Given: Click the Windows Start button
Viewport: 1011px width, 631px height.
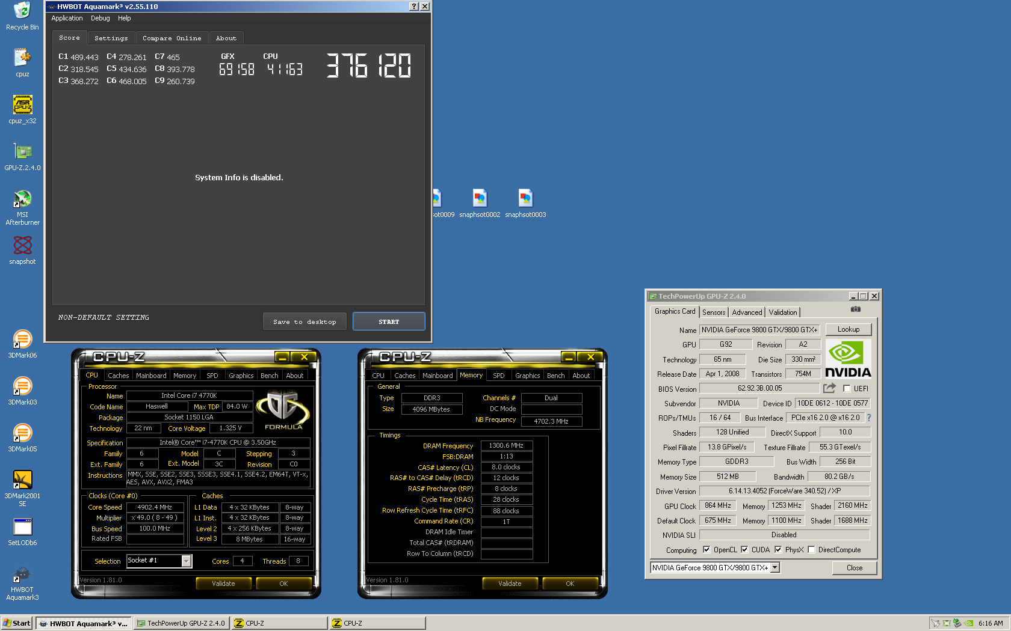Looking at the screenshot, I should (17, 623).
